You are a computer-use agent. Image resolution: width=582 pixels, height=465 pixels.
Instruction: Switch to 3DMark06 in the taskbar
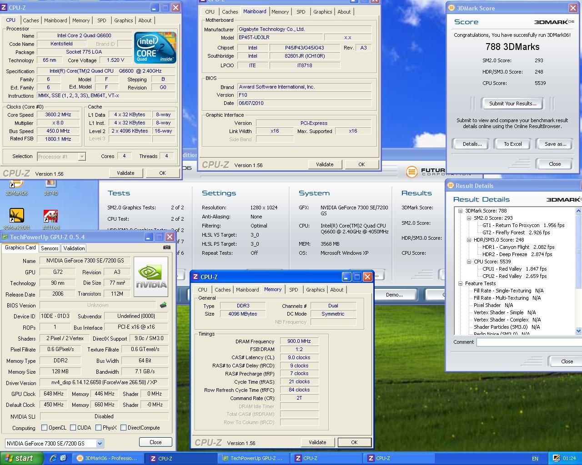(108, 458)
